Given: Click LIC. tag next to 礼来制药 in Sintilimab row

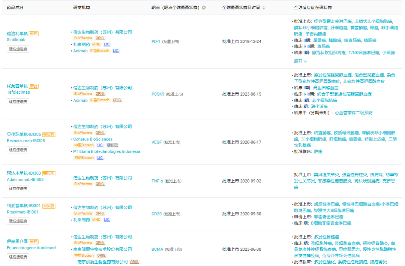Looking at the screenshot, I should pyautogui.click(x=107, y=44).
